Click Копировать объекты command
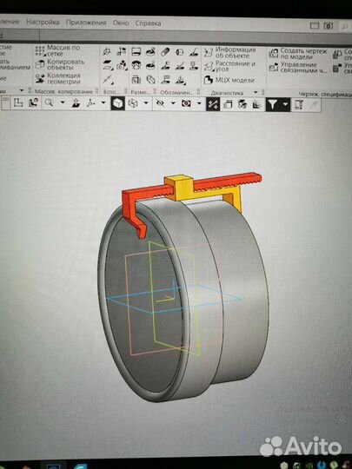 [60, 64]
